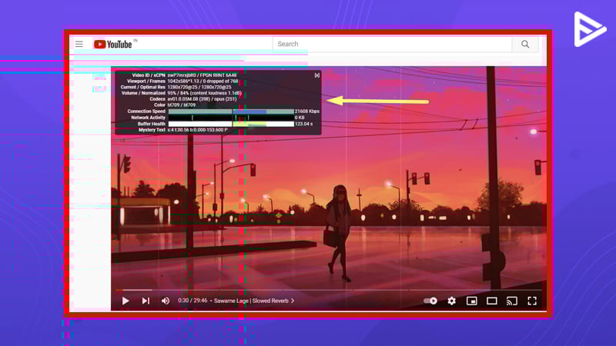Open player settings gear
Viewport: 616px width, 346px height.
pyautogui.click(x=452, y=301)
